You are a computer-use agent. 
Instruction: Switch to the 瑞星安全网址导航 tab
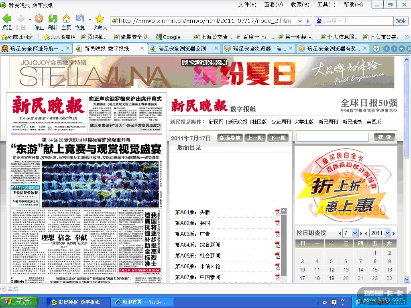click(x=36, y=49)
